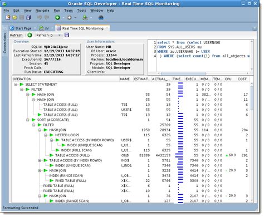
Task: Open the SQL Worksheet connection icon
Action: tap(85, 18)
